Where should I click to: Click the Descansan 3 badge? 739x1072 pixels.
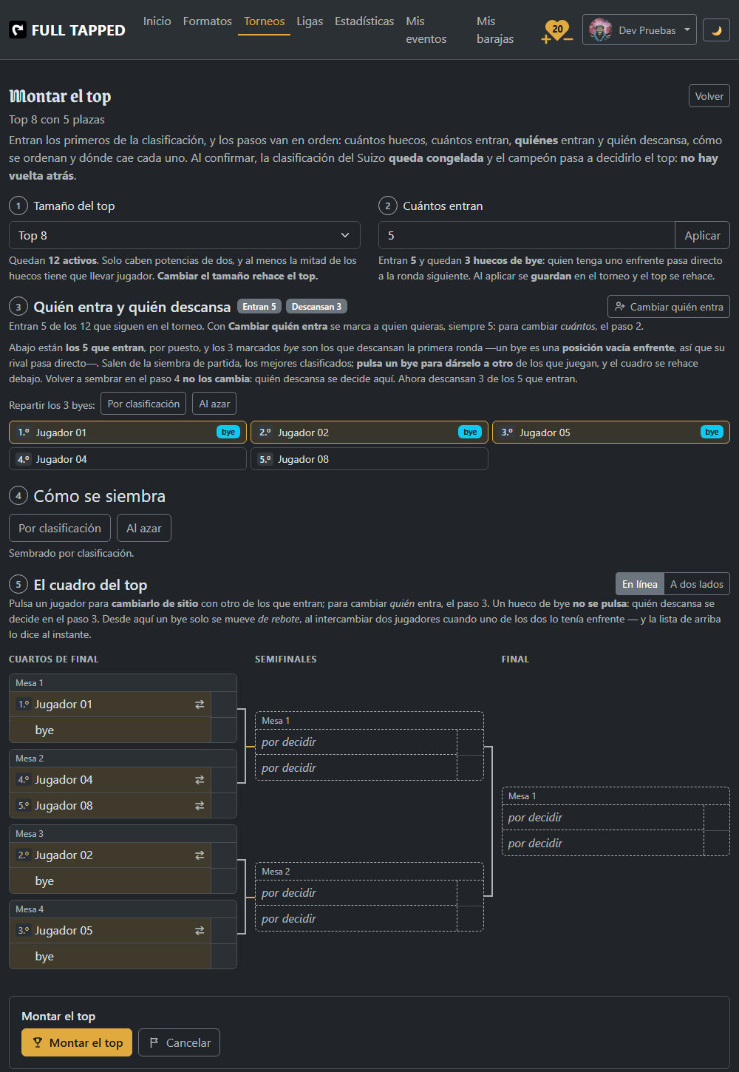(x=316, y=307)
